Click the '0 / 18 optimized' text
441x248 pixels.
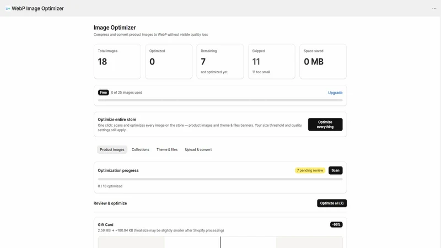pos(110,186)
